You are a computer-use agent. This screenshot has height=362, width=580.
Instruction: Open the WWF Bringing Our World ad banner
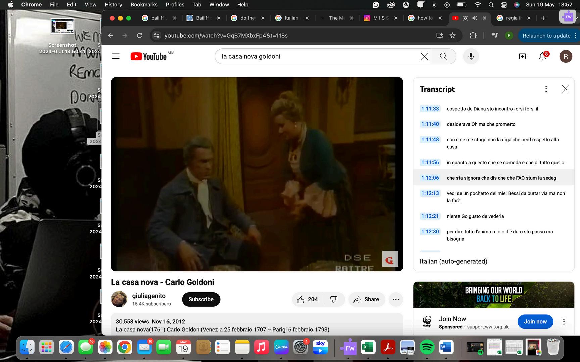[494, 295]
